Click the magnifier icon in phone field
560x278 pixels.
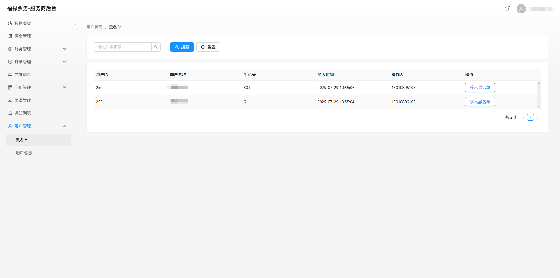point(156,47)
